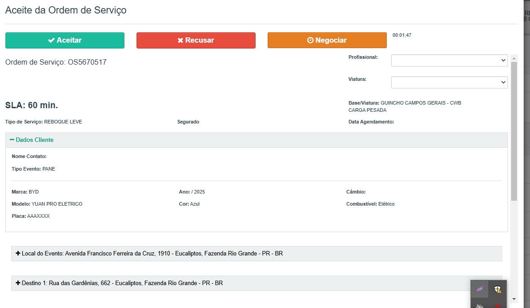Screen dimensions: 530x308
Task: Click the orange Negociar button
Action: (327, 40)
